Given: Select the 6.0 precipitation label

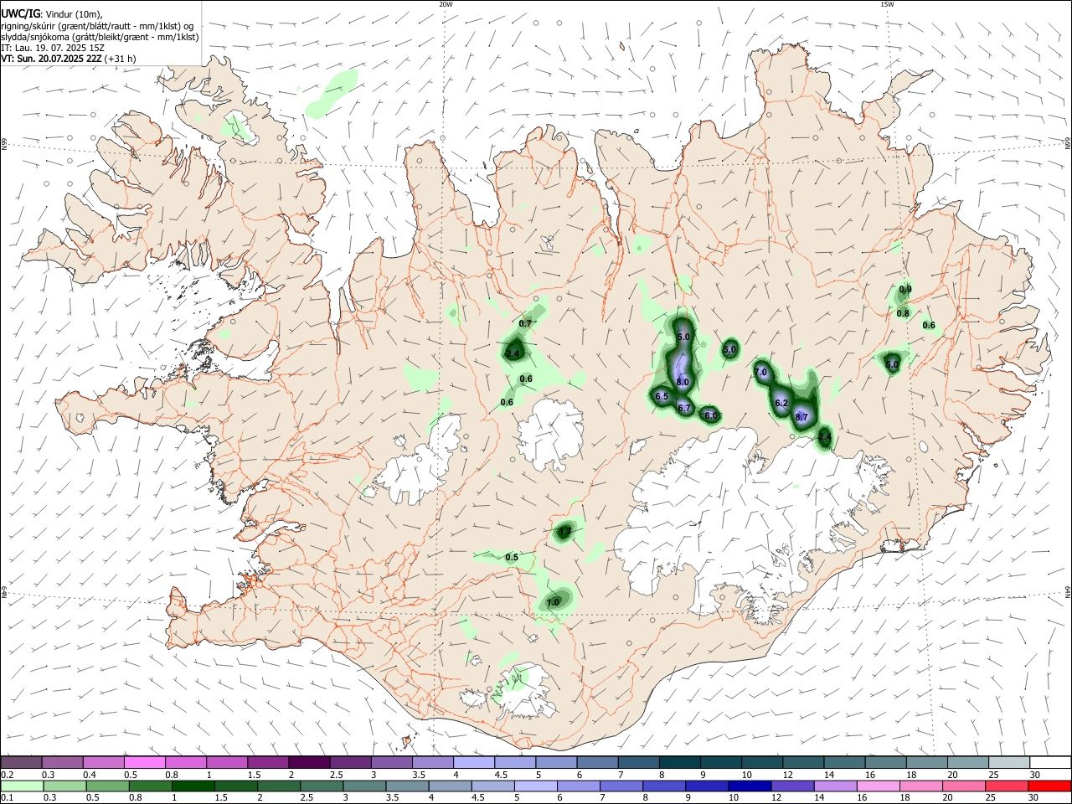Looking at the screenshot, I should pyautogui.click(x=711, y=415).
